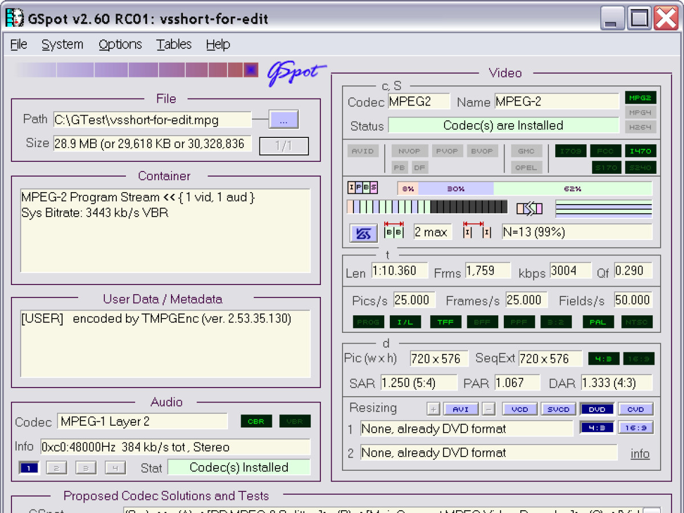Click the GMC indicator
Screen dimensions: 684x513
pyautogui.click(x=526, y=151)
